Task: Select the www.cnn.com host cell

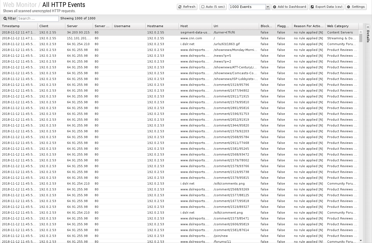Action: tap(195, 38)
